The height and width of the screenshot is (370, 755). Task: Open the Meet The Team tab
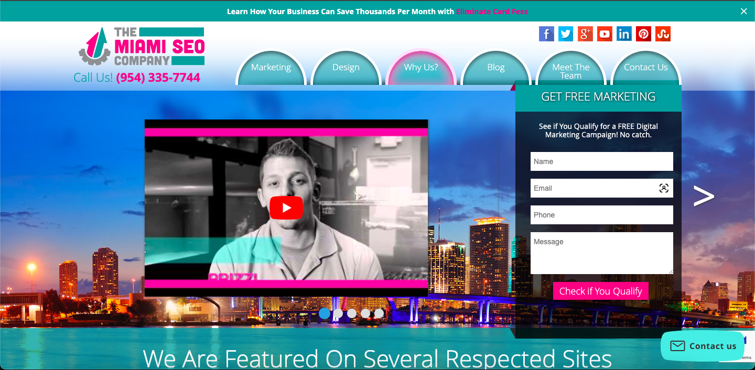571,68
